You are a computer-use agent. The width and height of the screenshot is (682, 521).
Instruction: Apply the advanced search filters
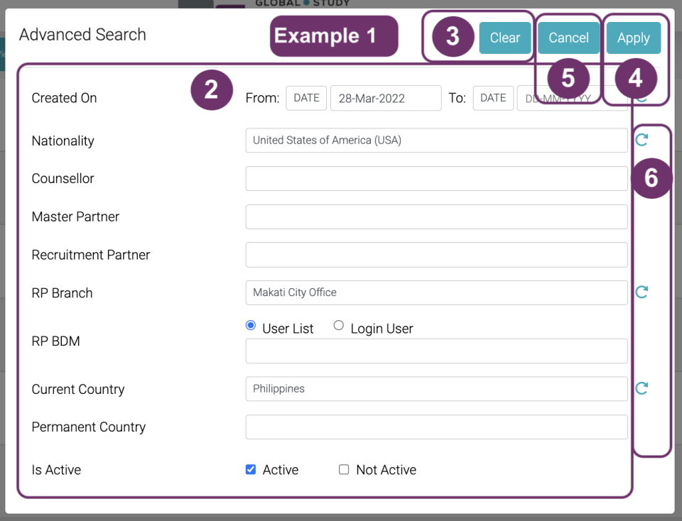(x=633, y=38)
